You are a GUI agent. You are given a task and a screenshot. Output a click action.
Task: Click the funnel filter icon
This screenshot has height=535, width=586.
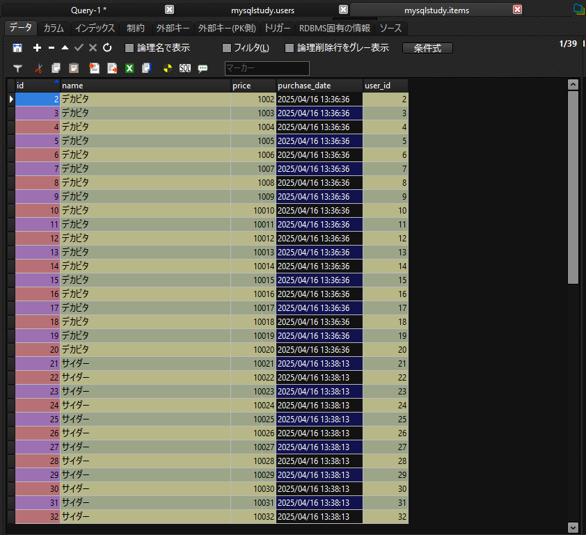[17, 68]
